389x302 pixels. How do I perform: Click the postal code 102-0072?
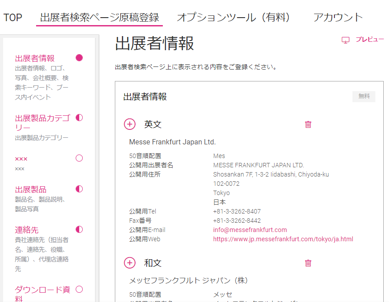pyautogui.click(x=226, y=184)
